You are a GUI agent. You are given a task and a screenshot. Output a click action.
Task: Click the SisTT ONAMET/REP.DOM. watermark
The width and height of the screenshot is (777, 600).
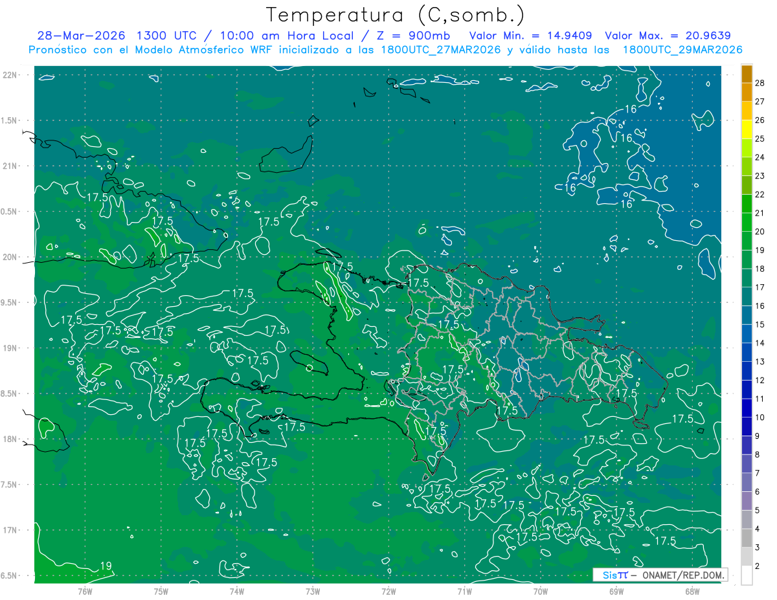point(660,575)
